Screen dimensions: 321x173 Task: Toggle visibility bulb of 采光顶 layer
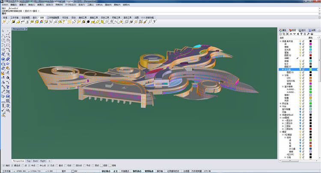point(300,50)
